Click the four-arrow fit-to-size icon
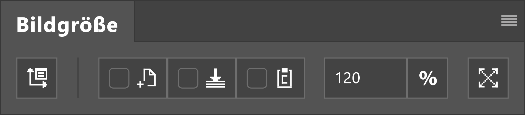The height and width of the screenshot is (115, 525). (488, 78)
